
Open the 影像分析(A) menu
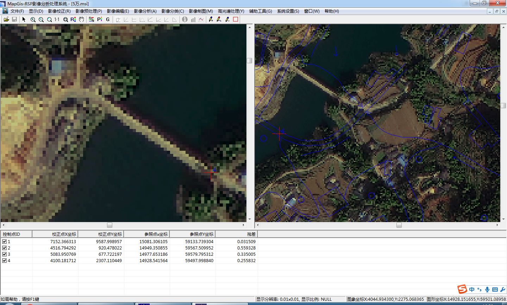coord(145,11)
